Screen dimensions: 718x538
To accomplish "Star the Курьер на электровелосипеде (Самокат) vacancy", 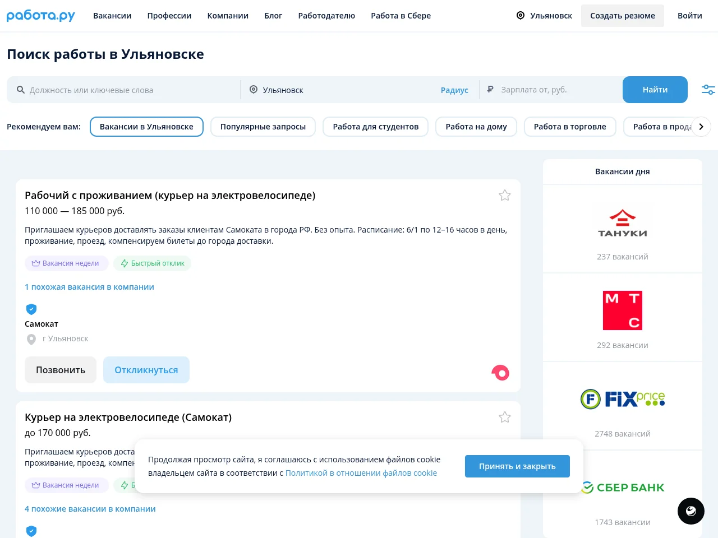I will 505,418.
